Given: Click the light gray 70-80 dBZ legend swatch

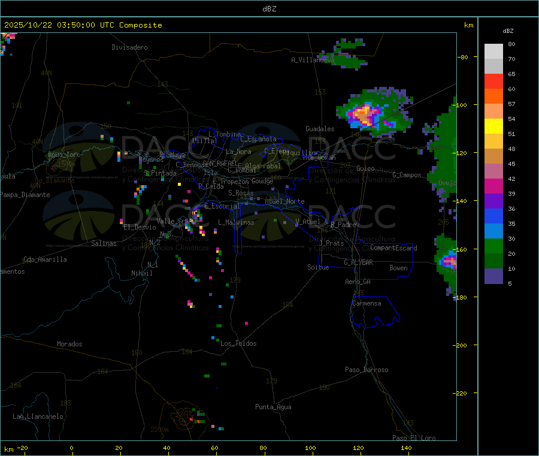Looking at the screenshot, I should pyautogui.click(x=493, y=52).
